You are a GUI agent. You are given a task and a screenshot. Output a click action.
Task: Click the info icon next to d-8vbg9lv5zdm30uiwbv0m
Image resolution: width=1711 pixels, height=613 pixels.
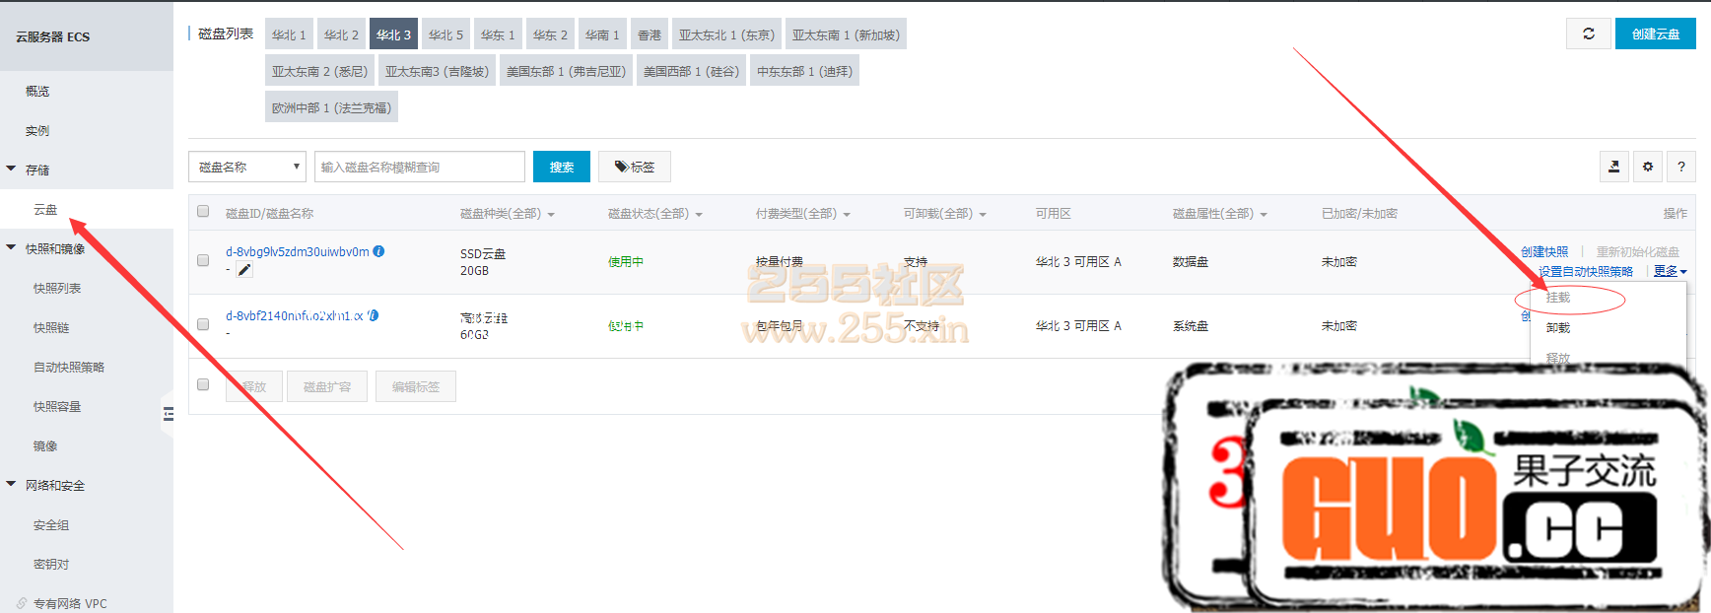378,251
